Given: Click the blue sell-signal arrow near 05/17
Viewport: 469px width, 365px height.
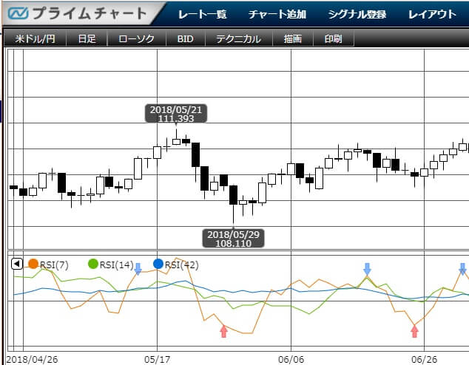Looking at the screenshot, I should pos(138,269).
